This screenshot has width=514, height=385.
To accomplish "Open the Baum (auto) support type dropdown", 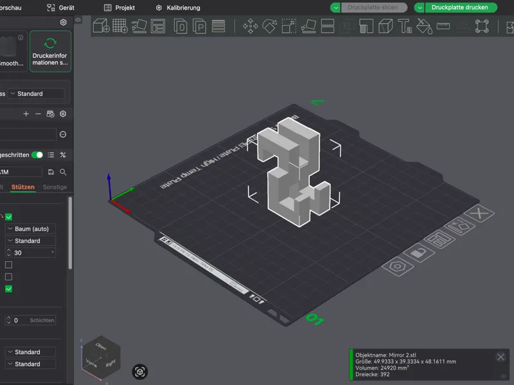I will point(30,229).
